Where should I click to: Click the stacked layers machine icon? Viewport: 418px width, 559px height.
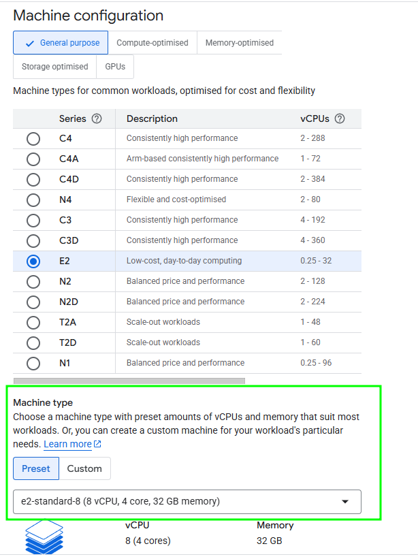44,536
